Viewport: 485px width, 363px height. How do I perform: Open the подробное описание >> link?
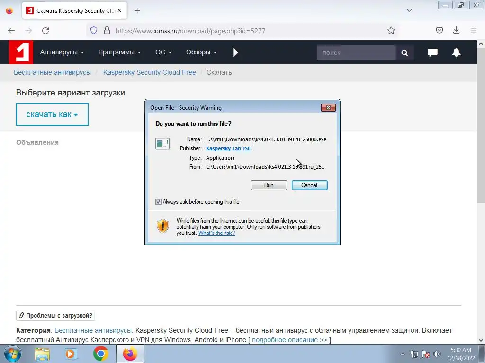tap(289, 340)
